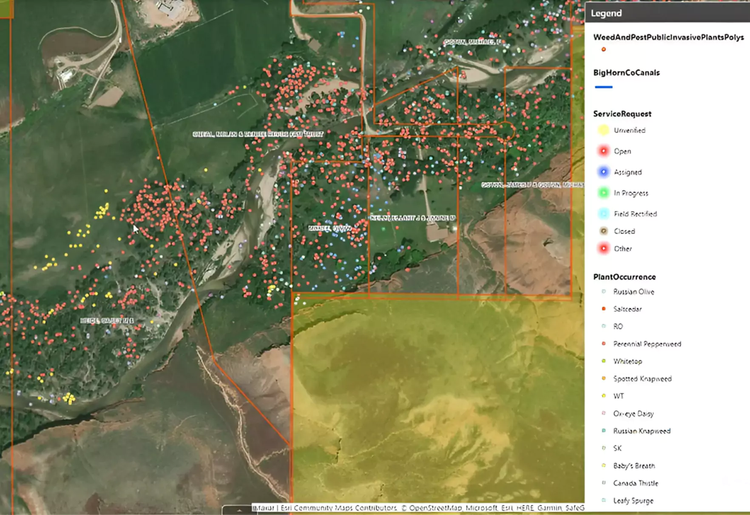Click the WeedAndPostPublicInvasivePlantsPolys orange point symbol
Screen dimensions: 750x515
click(x=603, y=50)
